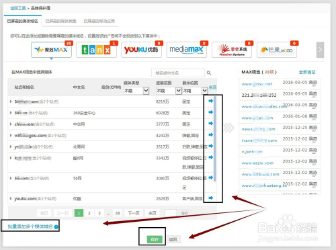
Task: Add the 中华网 row via blue arrow
Action: 210,124
